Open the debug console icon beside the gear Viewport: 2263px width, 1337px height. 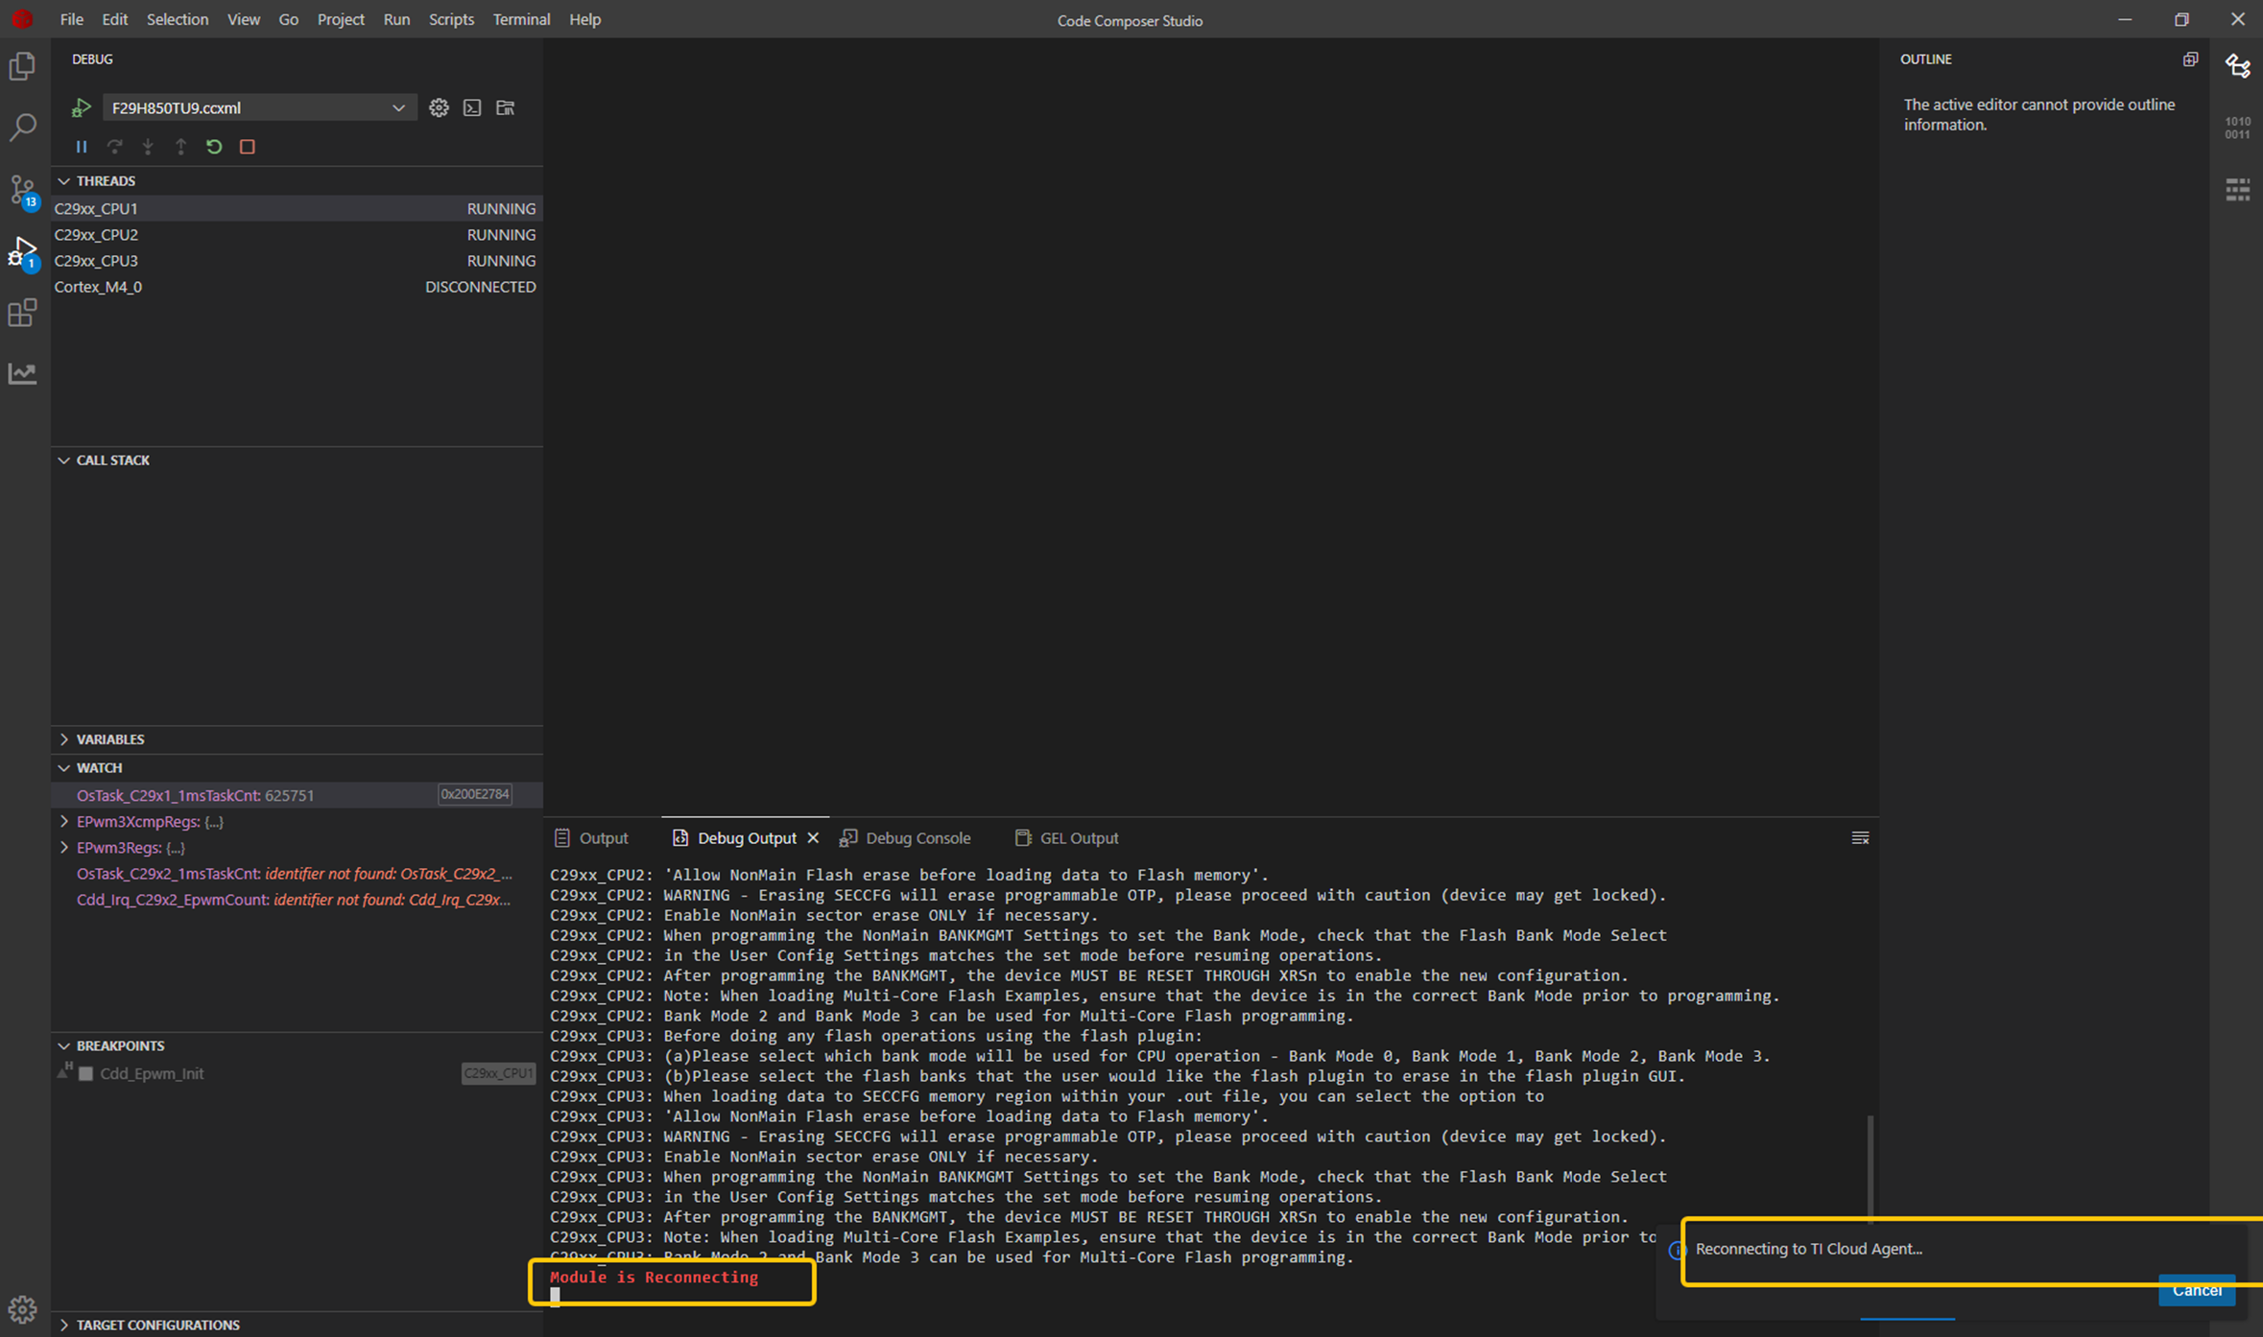[x=472, y=107]
